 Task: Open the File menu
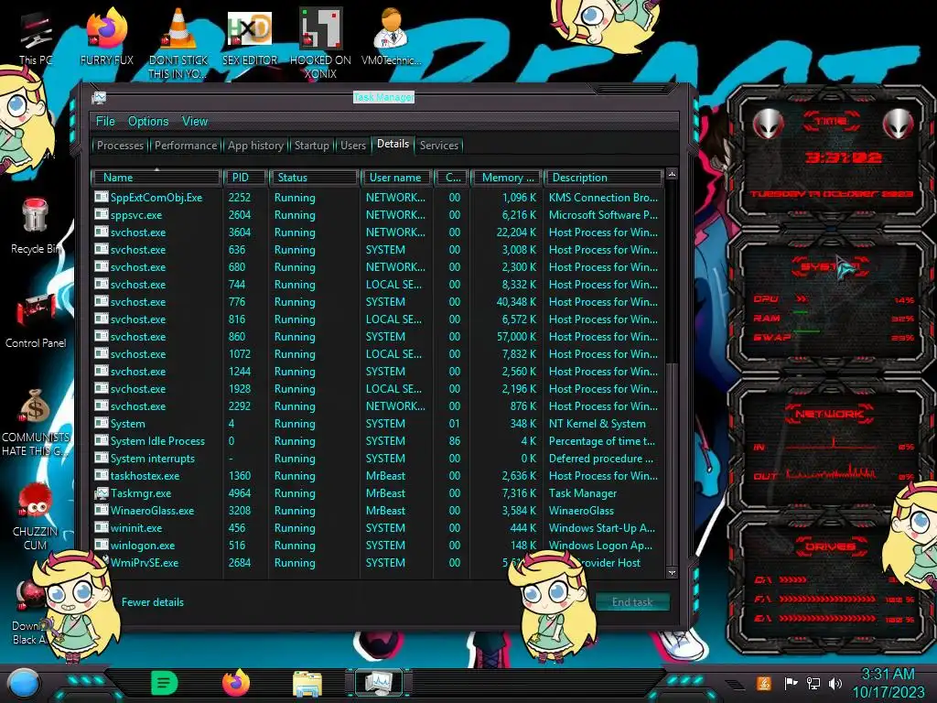coord(105,122)
